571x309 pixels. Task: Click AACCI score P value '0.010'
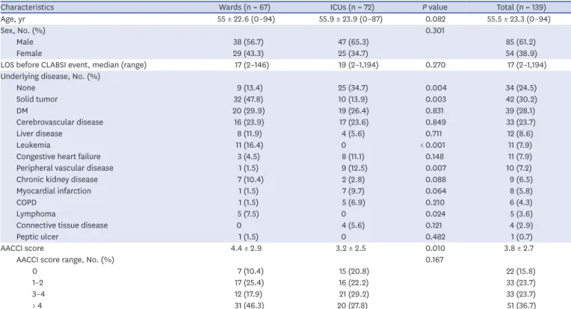coord(435,249)
